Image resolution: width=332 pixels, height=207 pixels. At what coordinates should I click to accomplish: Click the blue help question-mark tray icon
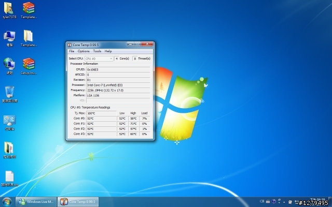point(274,201)
